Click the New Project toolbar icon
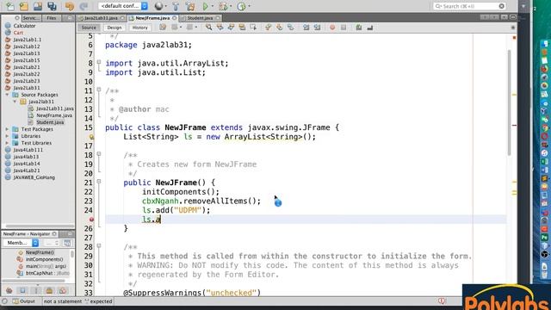551x310 pixels. point(24,6)
